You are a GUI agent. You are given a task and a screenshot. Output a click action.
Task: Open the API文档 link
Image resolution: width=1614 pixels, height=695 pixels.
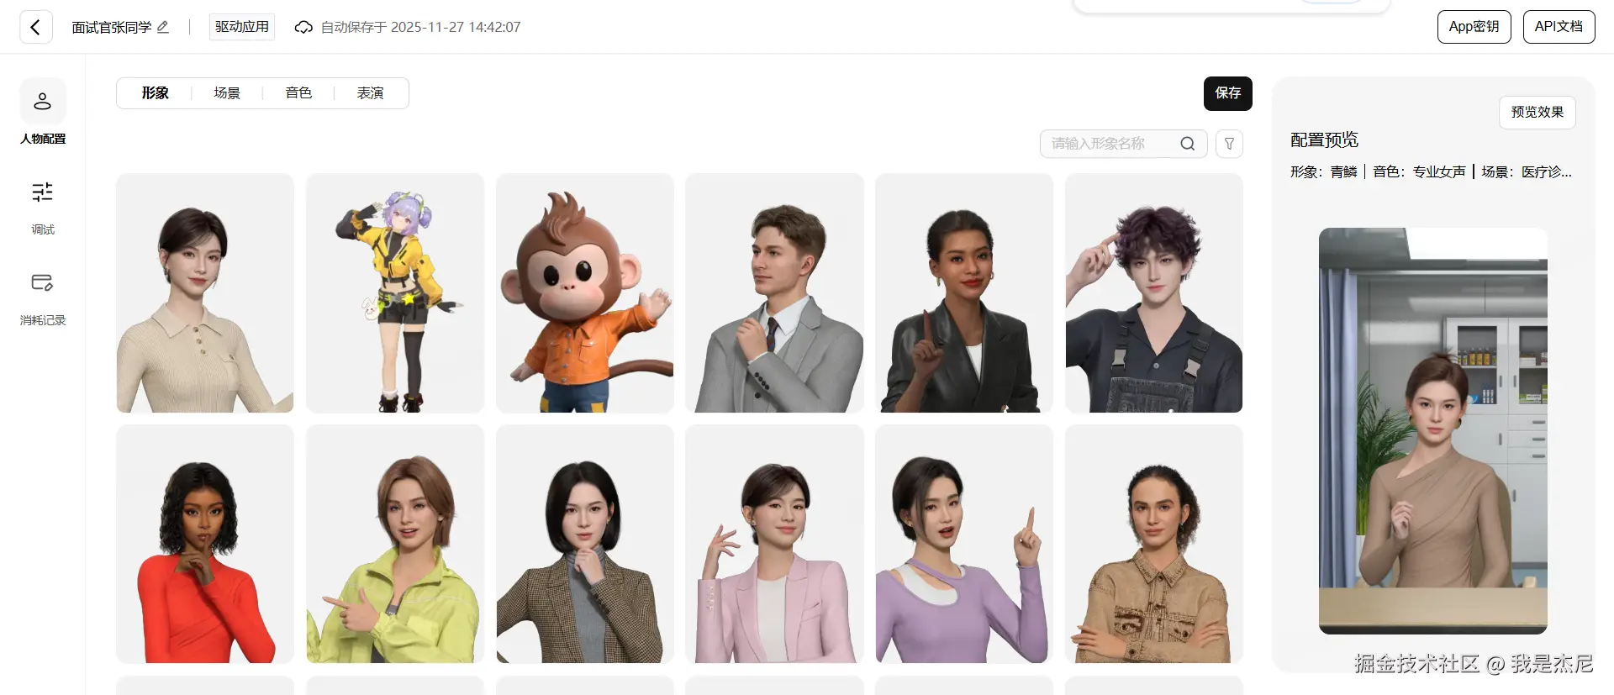(1559, 27)
